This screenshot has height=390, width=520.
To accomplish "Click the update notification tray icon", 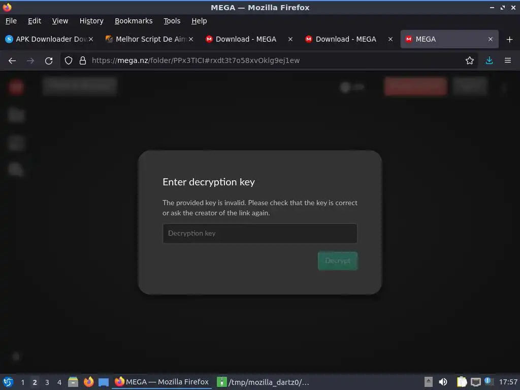I will tap(488, 381).
